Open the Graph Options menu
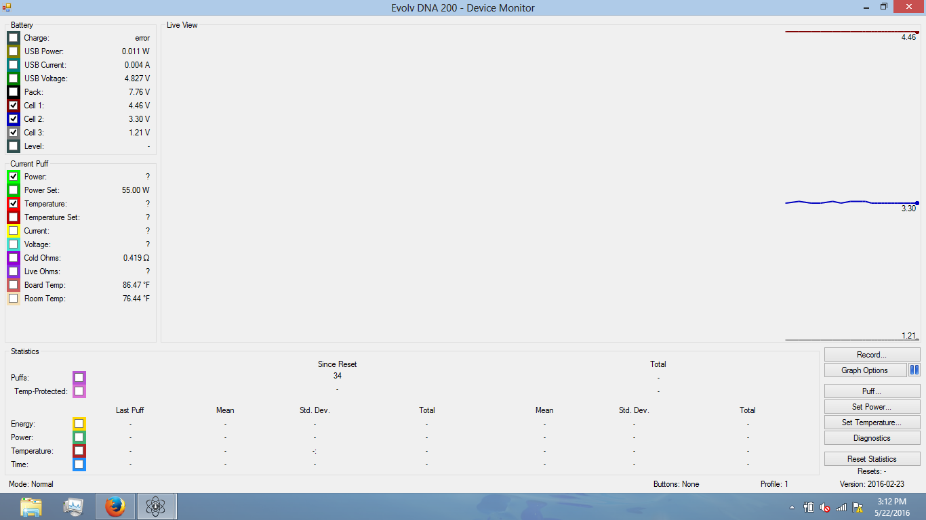The image size is (926, 520). tap(865, 370)
